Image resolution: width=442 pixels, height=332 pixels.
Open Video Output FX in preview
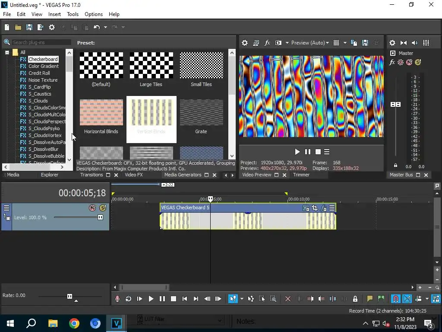[x=267, y=43]
